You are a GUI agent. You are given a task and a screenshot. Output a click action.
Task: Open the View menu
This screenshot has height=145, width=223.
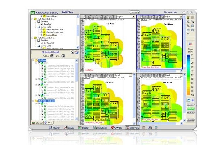click(x=170, y=12)
